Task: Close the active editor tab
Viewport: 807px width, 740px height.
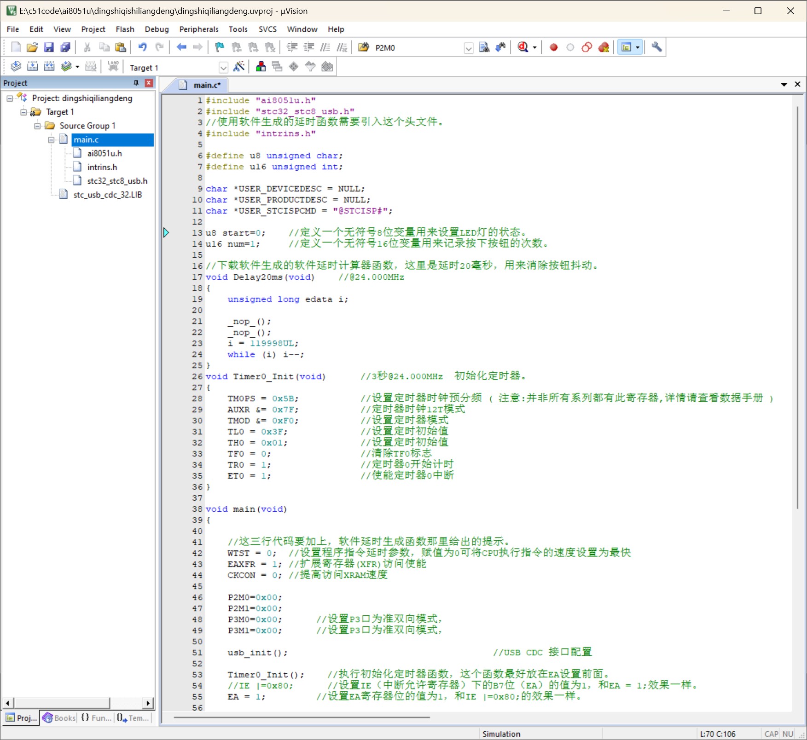Action: pyautogui.click(x=797, y=84)
